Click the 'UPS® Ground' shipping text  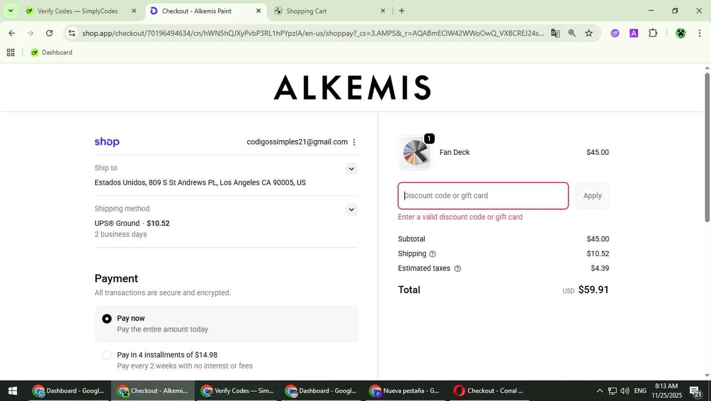(117, 223)
